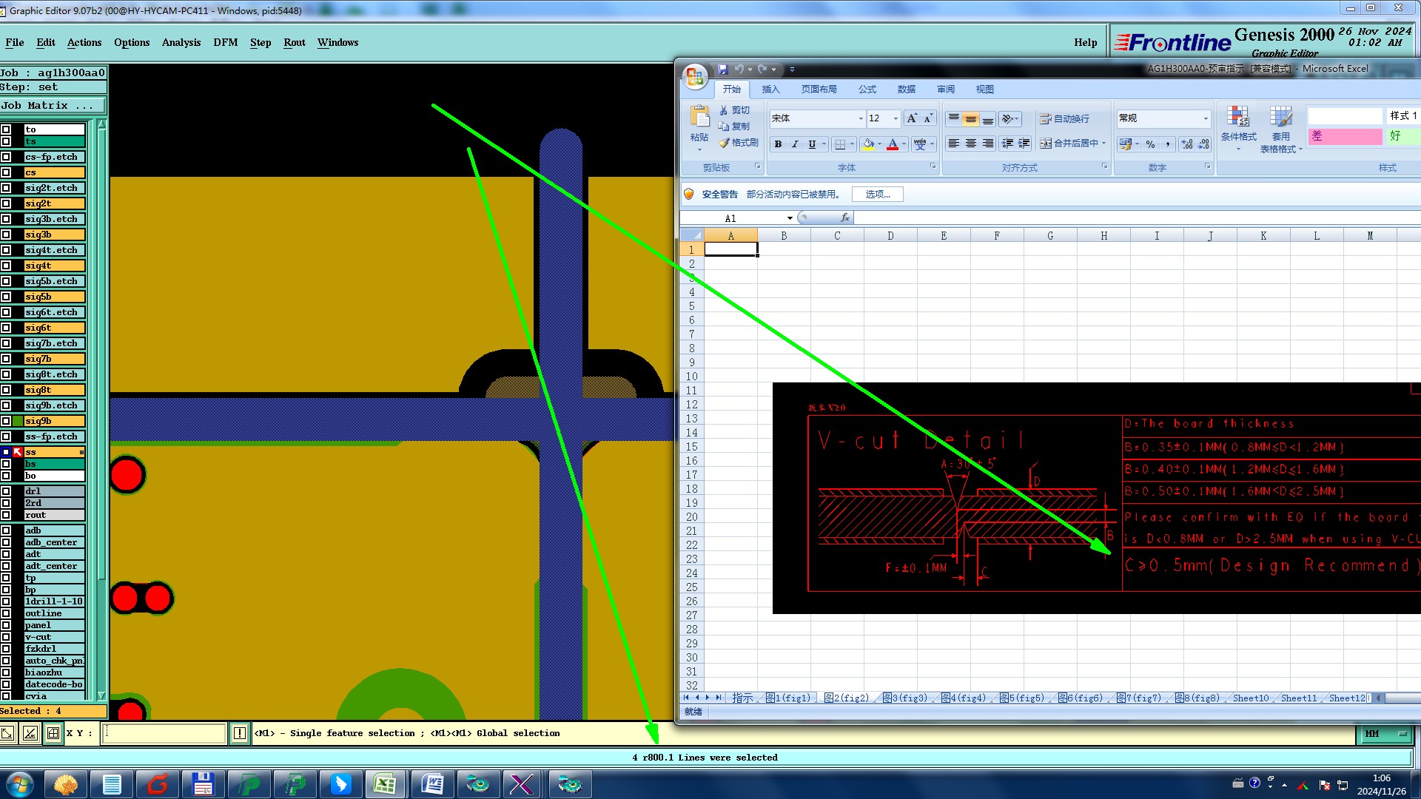
Task: Click the fill color bucket icon
Action: pyautogui.click(x=869, y=144)
